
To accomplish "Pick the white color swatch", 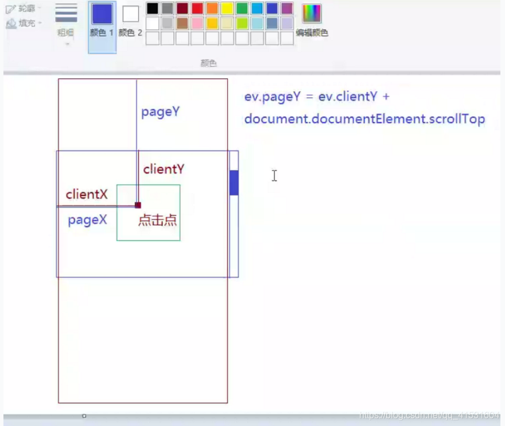I will [152, 23].
